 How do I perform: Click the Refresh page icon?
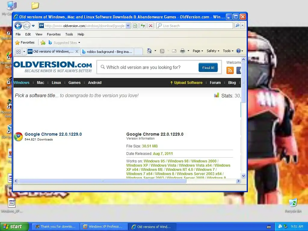[143, 26]
